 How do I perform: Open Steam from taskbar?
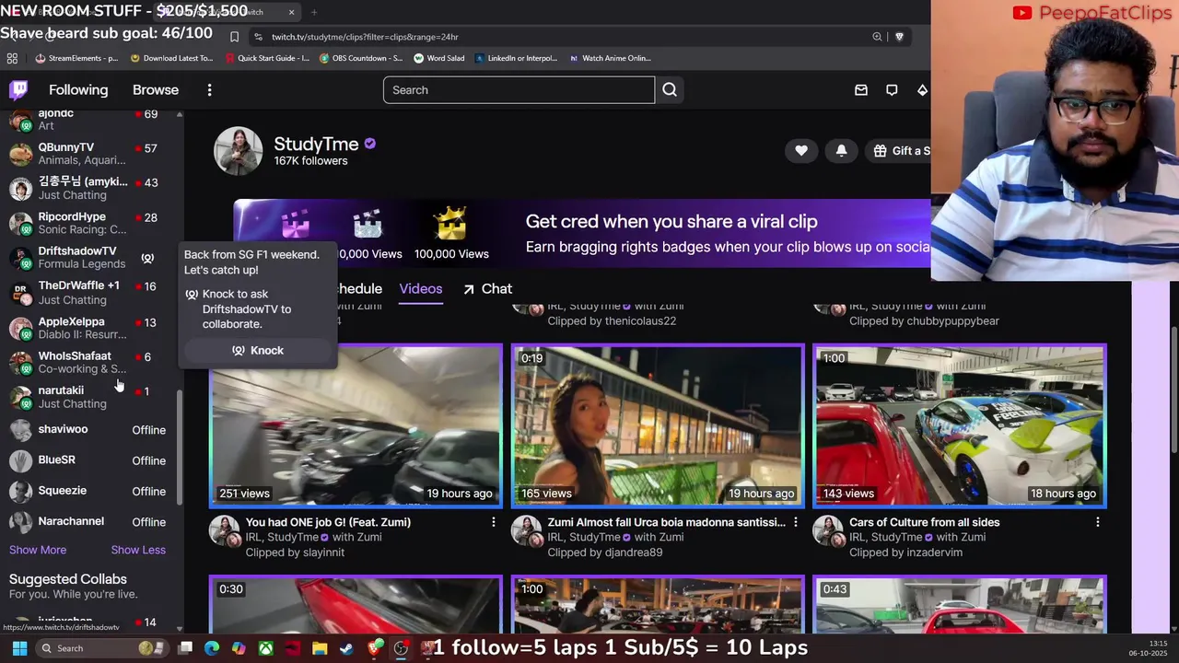346,648
